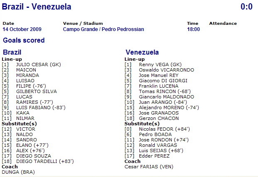Click the kickoff time 18:00

coord(193,29)
